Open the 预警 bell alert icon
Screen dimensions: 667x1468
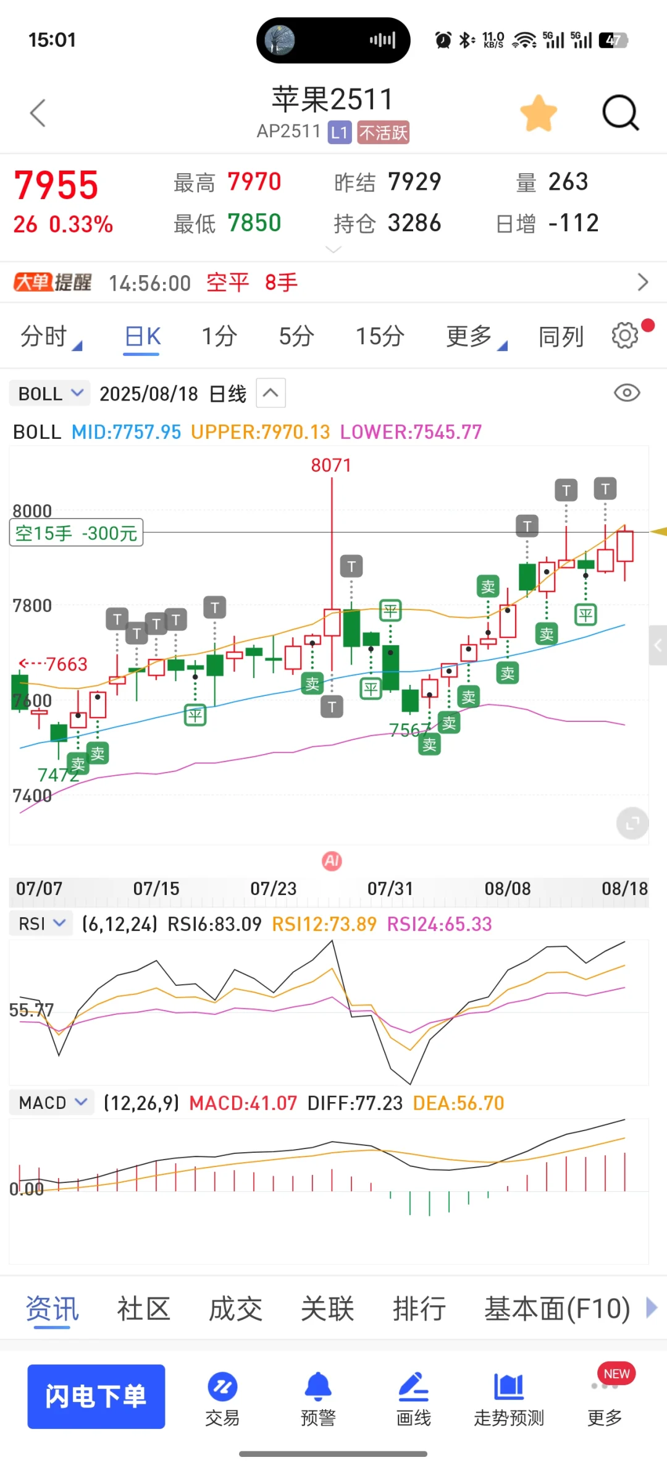tap(318, 1398)
